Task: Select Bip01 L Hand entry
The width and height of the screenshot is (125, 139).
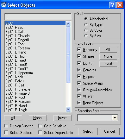Action: (35, 52)
